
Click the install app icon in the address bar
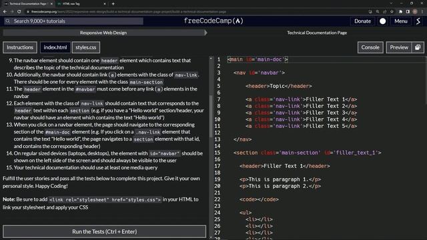coord(370,12)
